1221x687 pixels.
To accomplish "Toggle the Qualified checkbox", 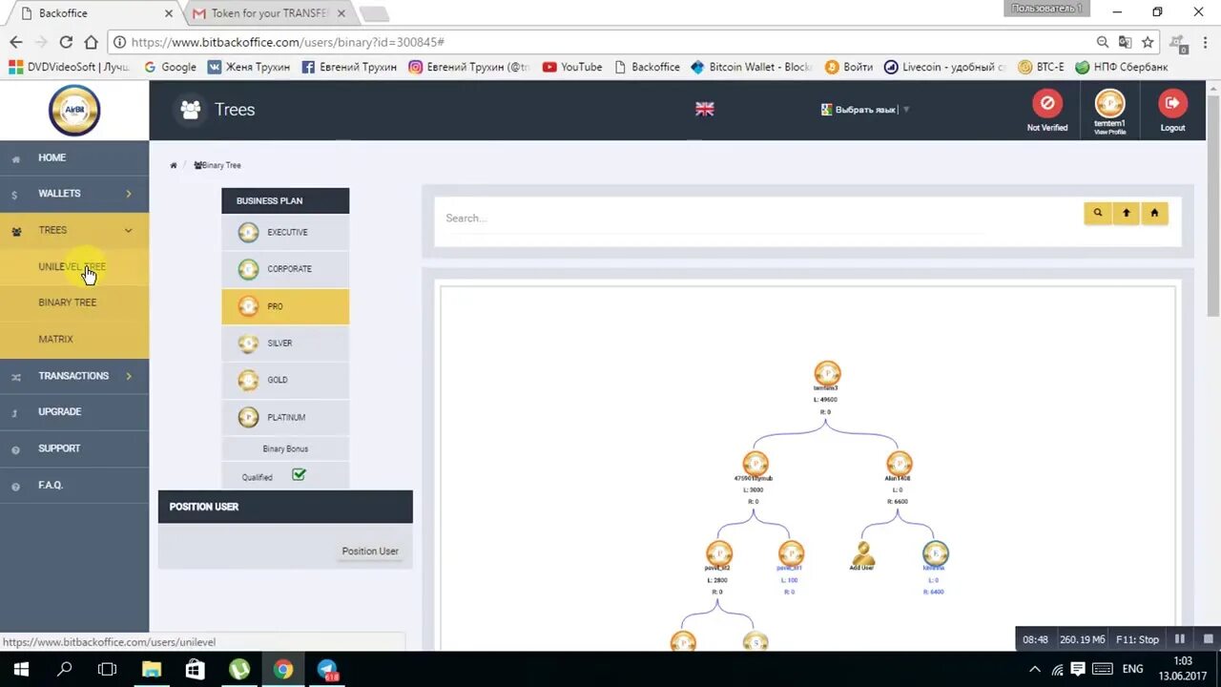I will click(299, 474).
